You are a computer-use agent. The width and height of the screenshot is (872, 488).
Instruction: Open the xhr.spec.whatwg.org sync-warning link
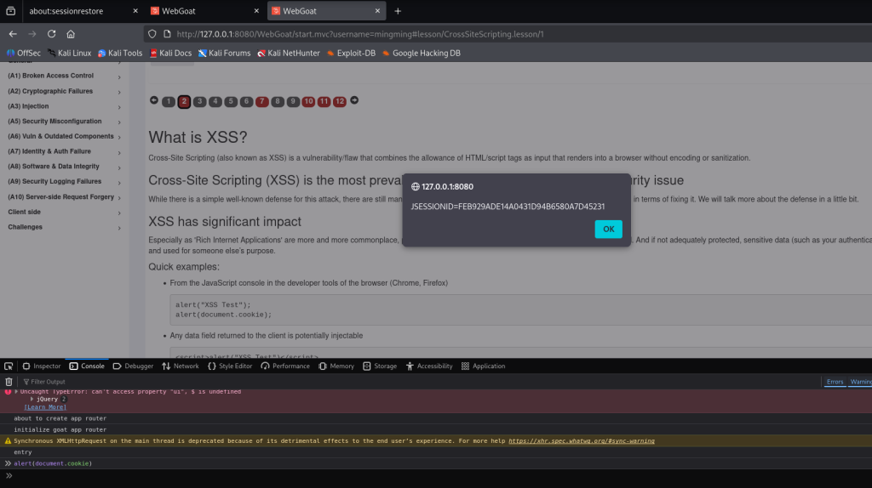(581, 441)
